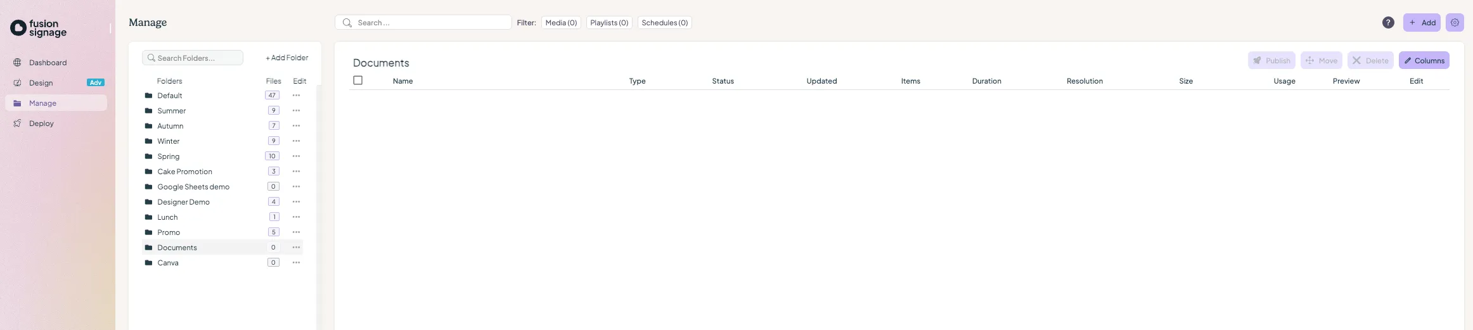1473x330 pixels.
Task: Open edit menu for Spring folder
Action: (x=296, y=156)
